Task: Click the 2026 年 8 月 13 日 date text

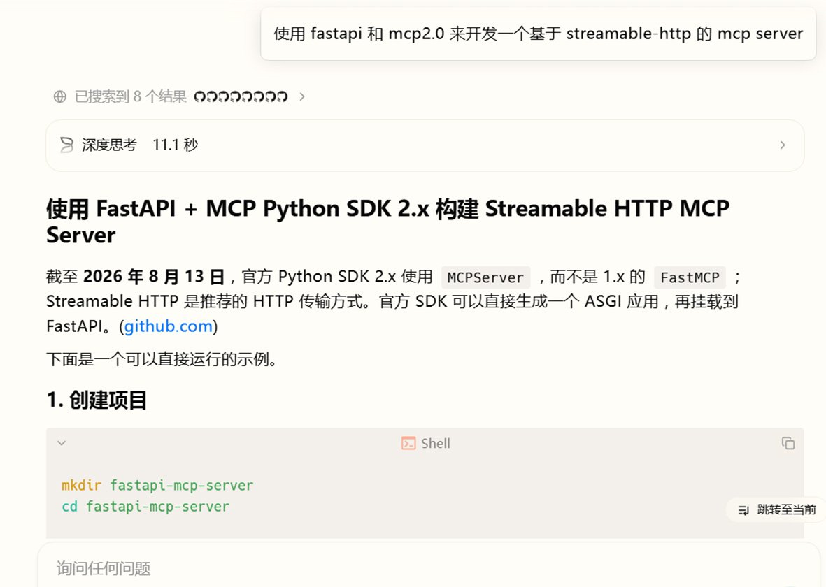Action: pos(154,277)
